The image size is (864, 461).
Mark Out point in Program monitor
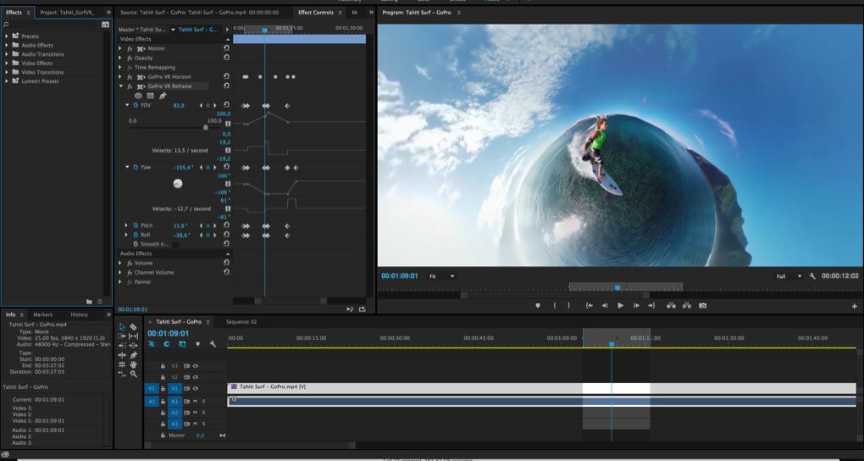(568, 305)
